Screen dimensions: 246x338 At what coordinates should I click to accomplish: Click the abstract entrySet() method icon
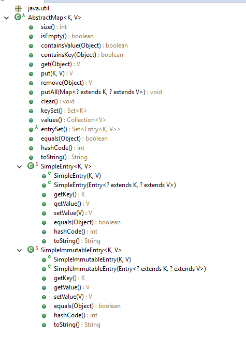33,129
